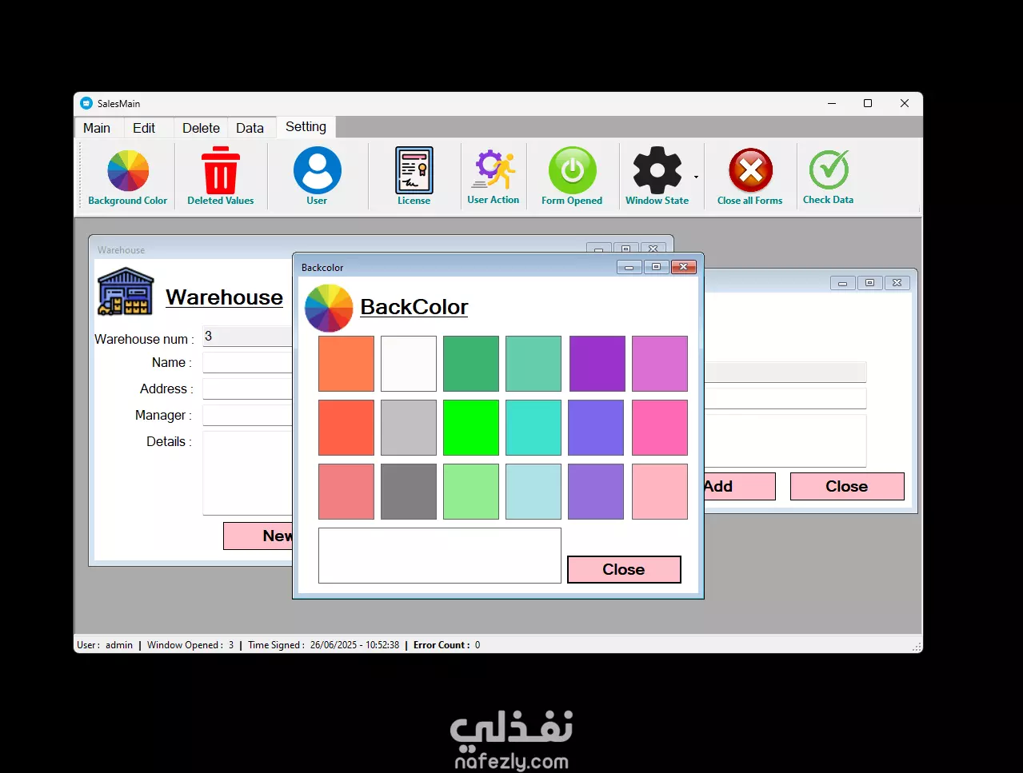The height and width of the screenshot is (773, 1023).
Task: Click the Warehouse num field
Action: tap(247, 337)
